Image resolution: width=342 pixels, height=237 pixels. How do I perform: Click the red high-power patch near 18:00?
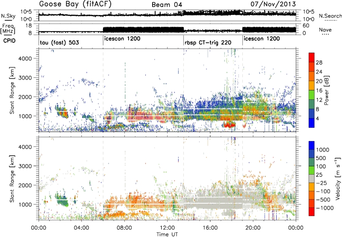[x=229, y=124]
